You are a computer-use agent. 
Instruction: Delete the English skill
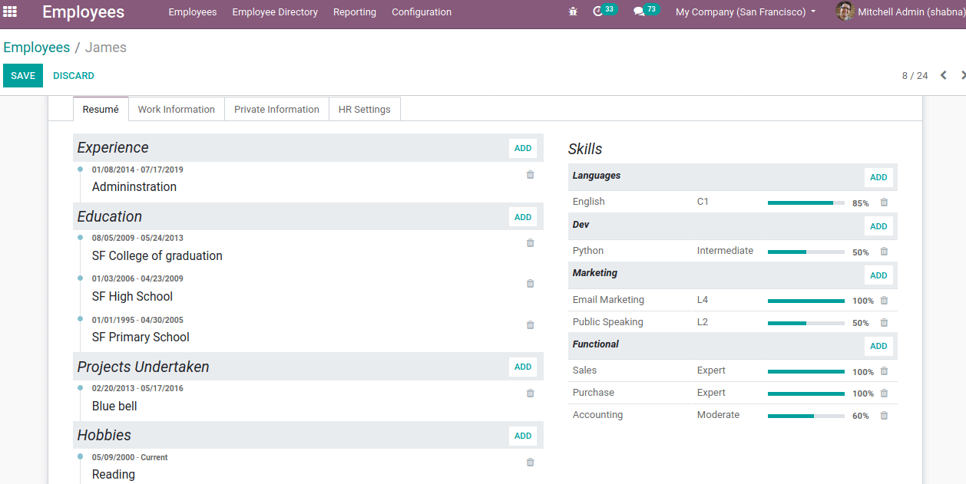tap(884, 202)
